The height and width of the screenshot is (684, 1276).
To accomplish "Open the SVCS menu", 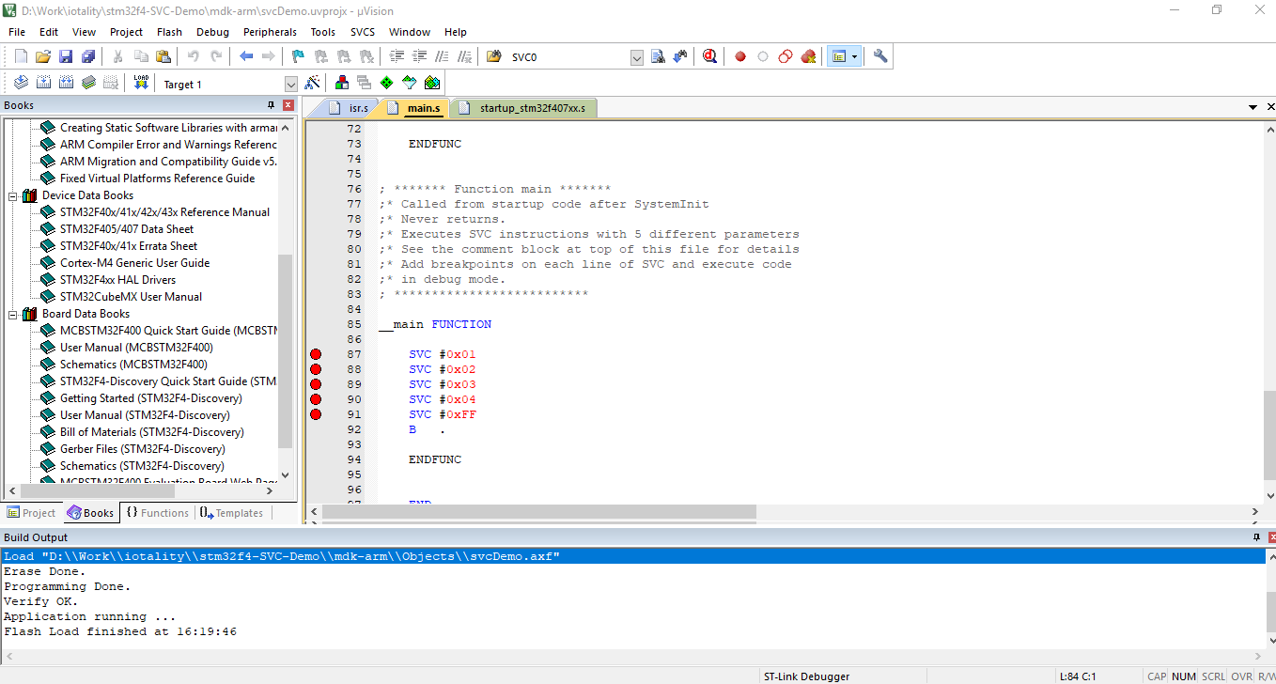I will pyautogui.click(x=363, y=32).
